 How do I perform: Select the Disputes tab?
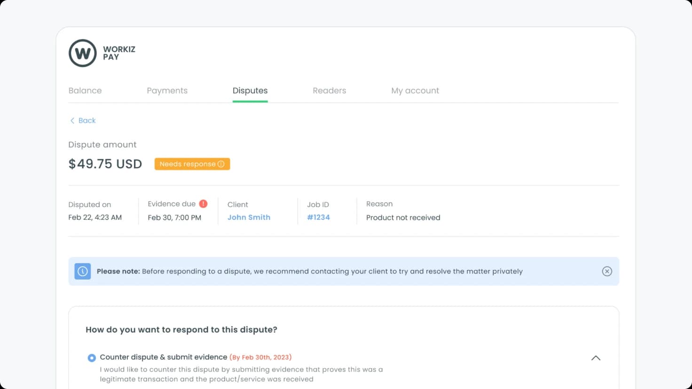click(x=250, y=91)
